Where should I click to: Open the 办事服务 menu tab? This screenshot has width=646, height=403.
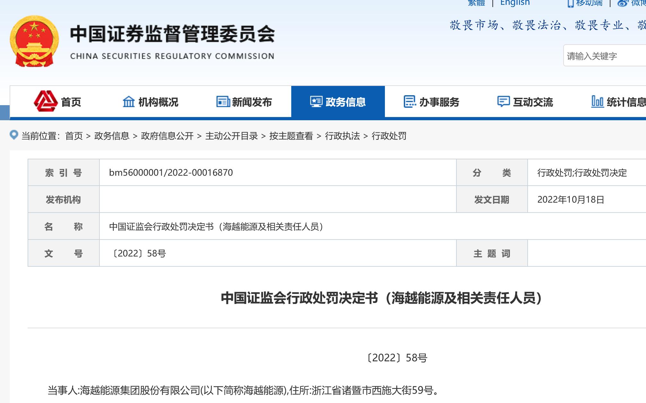click(439, 102)
